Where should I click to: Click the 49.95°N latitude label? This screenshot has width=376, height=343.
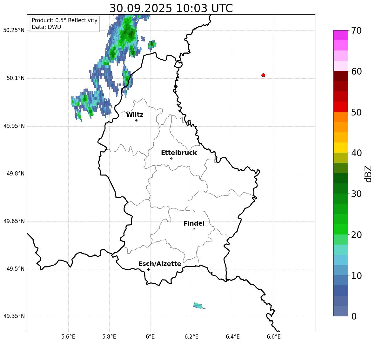point(14,126)
